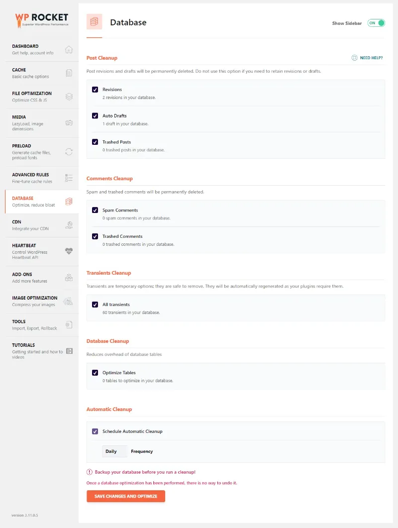Open Tools via its import/export icon
Screen dimensions: 398x528
69,324
